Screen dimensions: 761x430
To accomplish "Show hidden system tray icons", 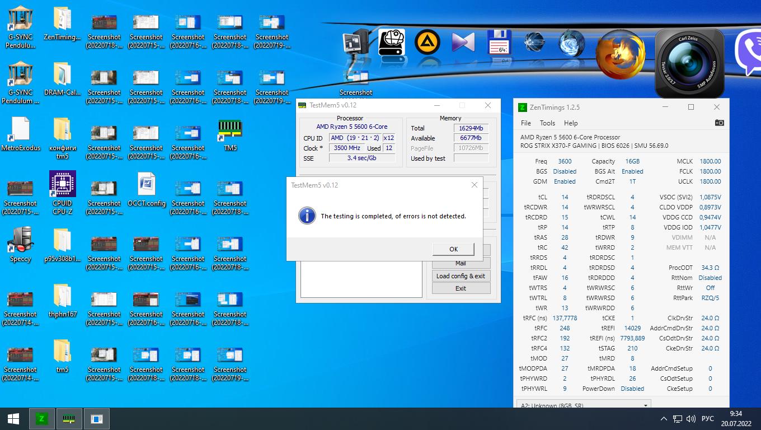I will [664, 419].
